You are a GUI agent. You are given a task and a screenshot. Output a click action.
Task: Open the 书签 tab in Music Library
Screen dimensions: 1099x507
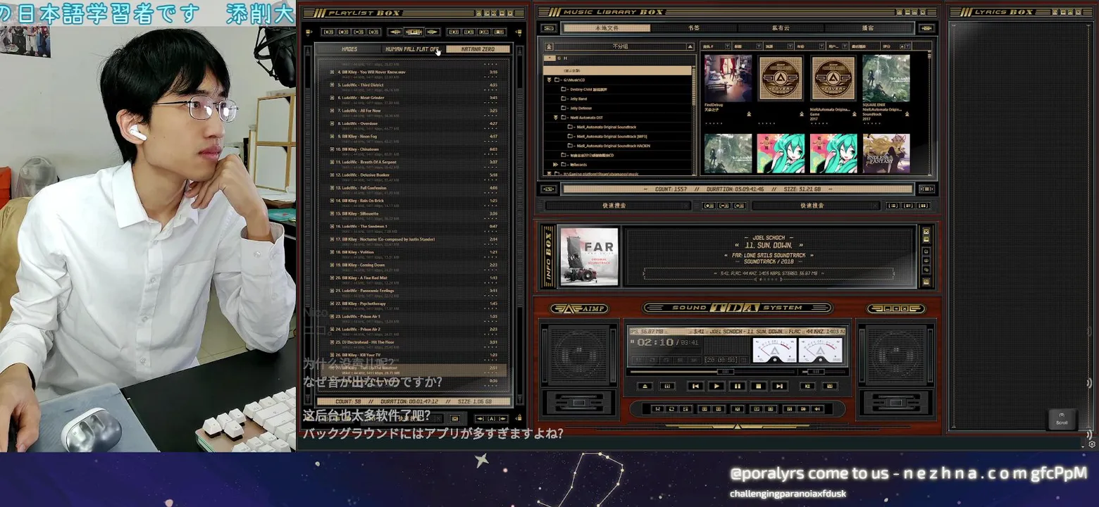pyautogui.click(x=694, y=28)
